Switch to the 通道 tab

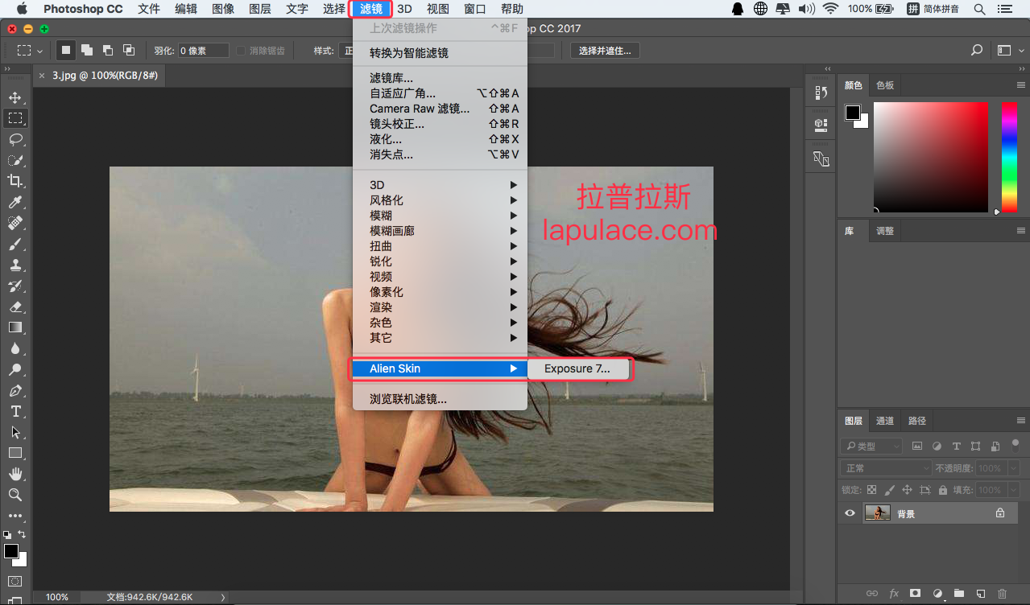[884, 421]
